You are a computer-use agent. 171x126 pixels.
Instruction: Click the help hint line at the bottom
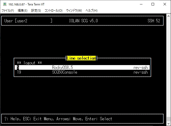coord(58,119)
